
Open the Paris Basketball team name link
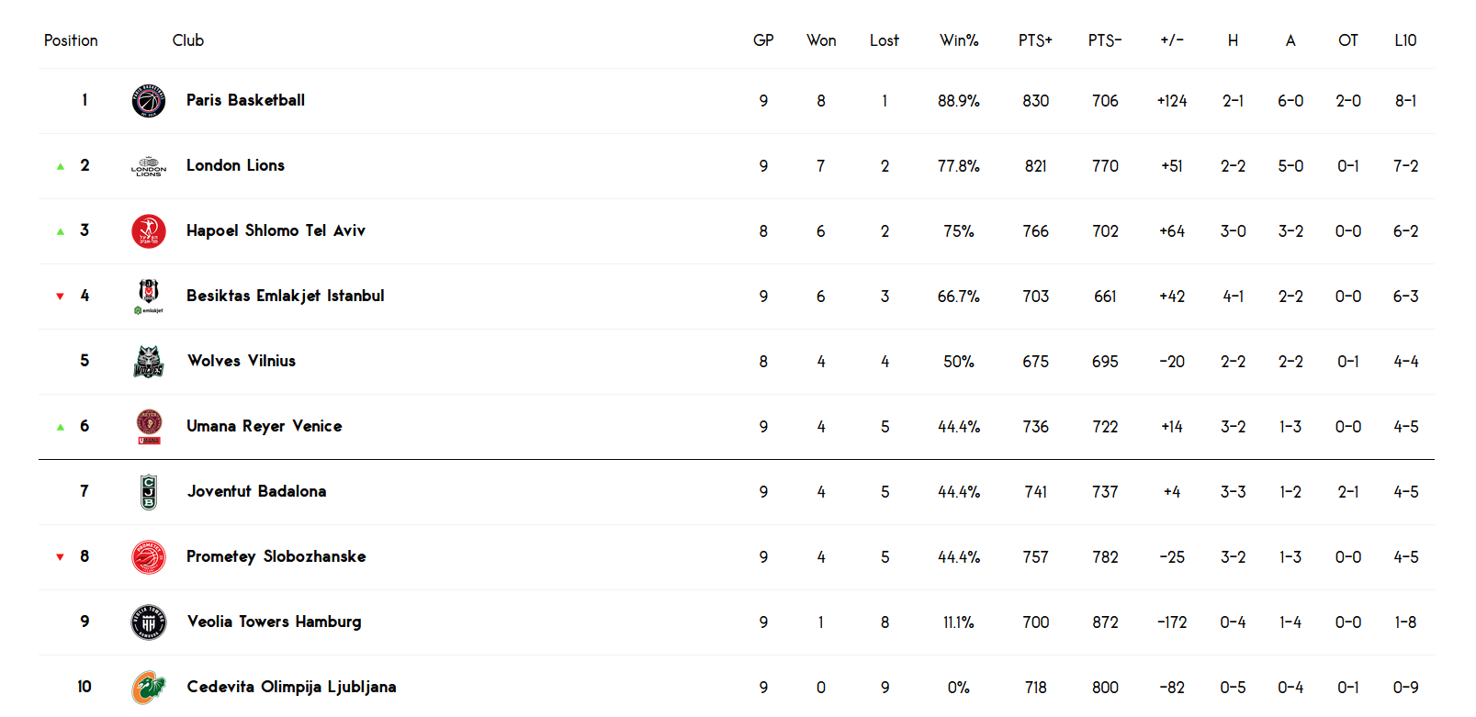(x=245, y=100)
